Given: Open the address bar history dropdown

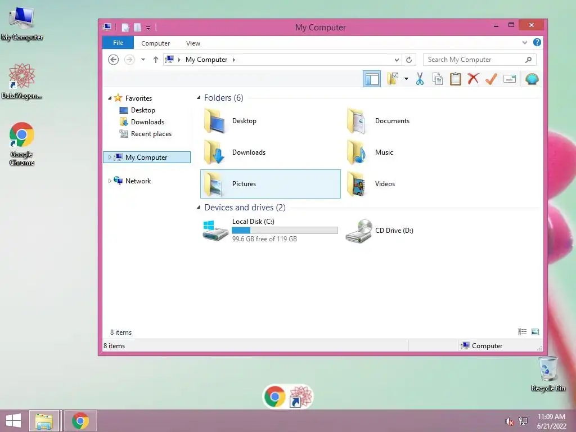Looking at the screenshot, I should [397, 60].
